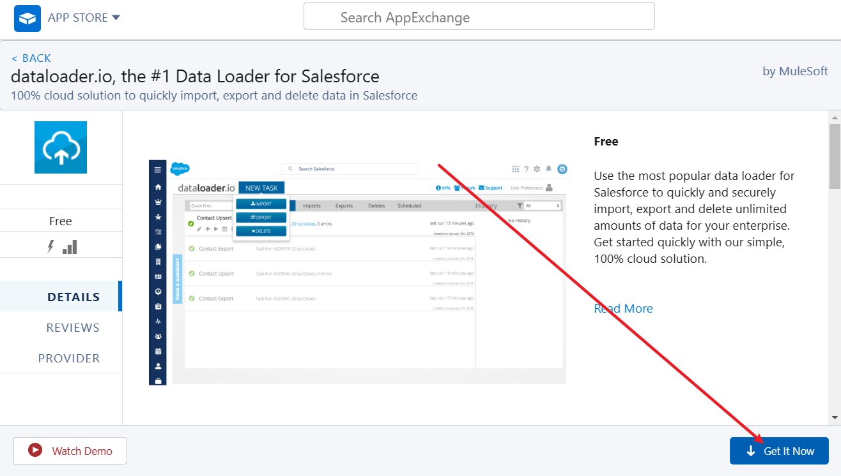841x476 pixels.
Task: Click the App Launcher grid icon
Action: (516, 169)
